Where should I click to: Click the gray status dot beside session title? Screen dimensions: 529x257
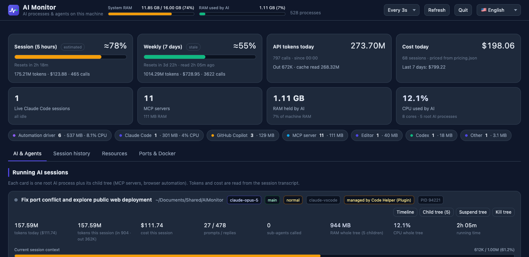16,200
